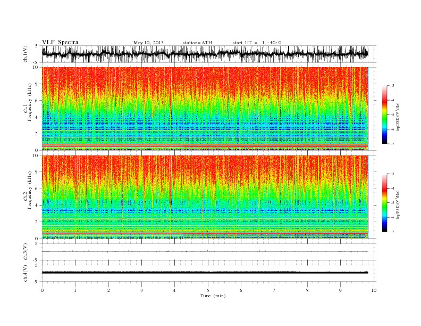Click the "7" minute tick label on time axis

274,290
